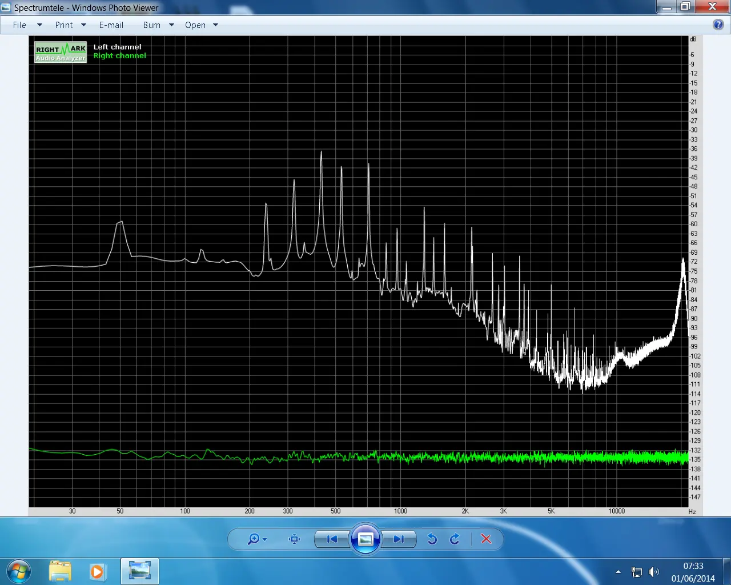Click the E-mail option
The image size is (731, 585).
(x=111, y=25)
